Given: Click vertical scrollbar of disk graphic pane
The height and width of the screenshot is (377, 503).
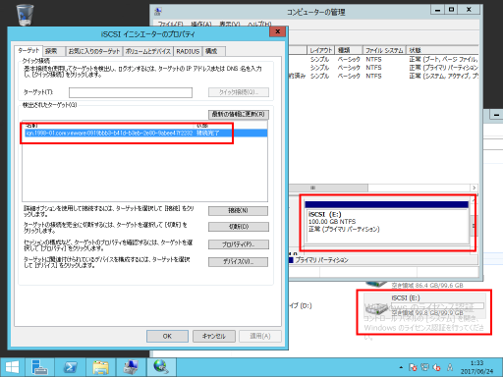Looking at the screenshot, I should click(x=474, y=226).
